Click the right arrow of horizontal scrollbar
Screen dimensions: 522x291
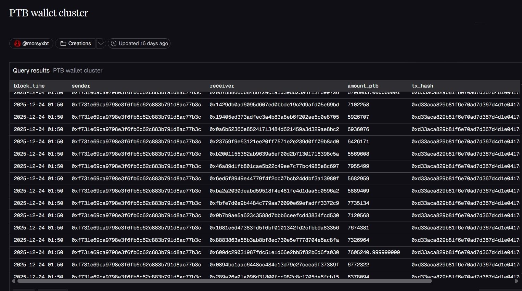click(x=517, y=281)
